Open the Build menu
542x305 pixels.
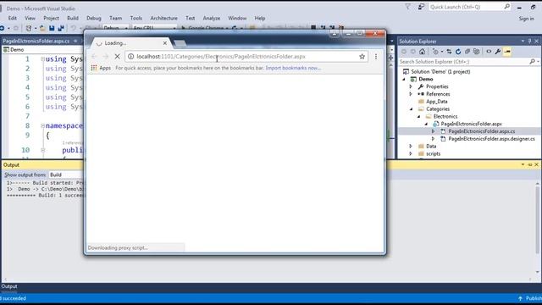click(73, 18)
